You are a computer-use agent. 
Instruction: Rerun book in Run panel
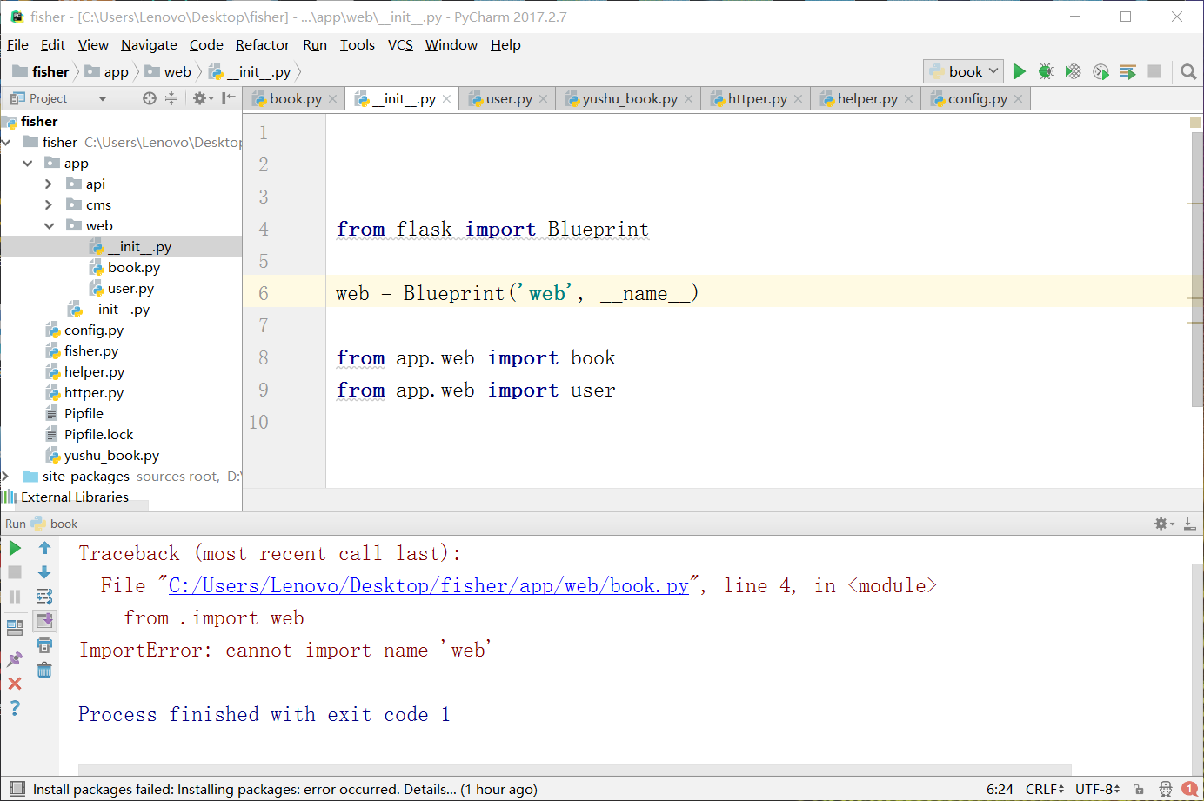15,548
